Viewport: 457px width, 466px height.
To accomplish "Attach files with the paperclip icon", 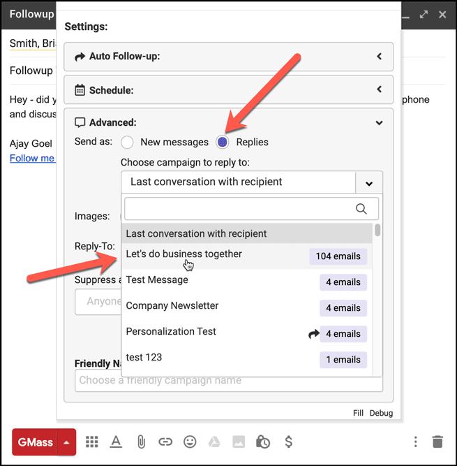I will [x=141, y=442].
